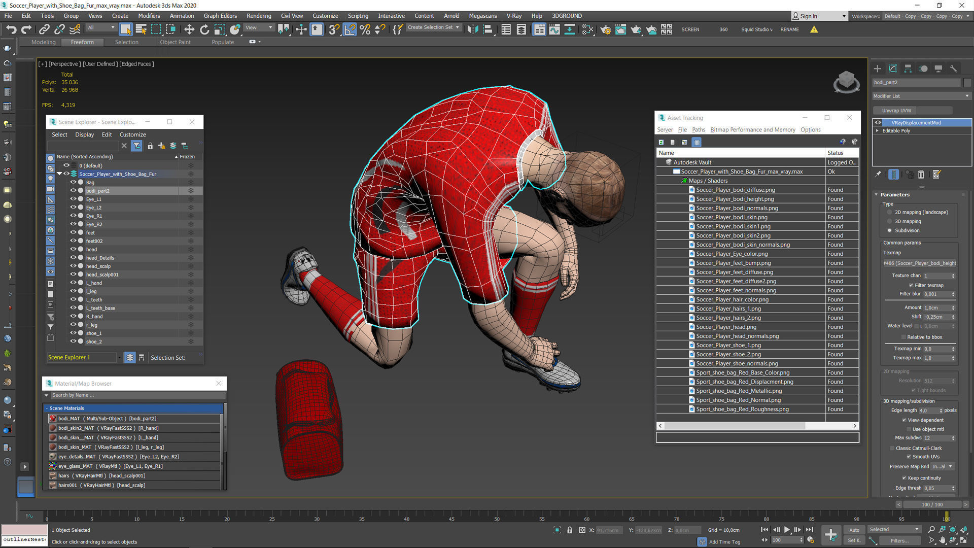Open the Curve Editor icon
This screenshot has width=974, height=548.
[x=554, y=29]
